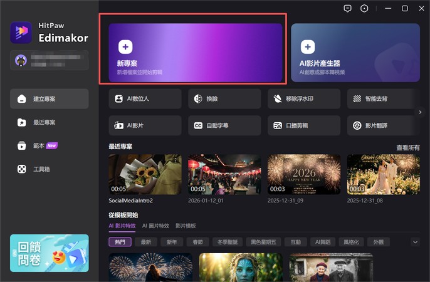430x282 pixels.
Task: Select the 熱門 category tag
Action: click(x=120, y=242)
